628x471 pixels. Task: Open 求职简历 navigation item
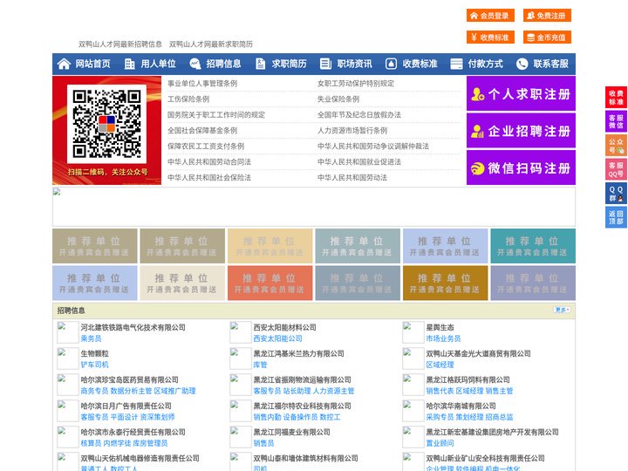290,64
